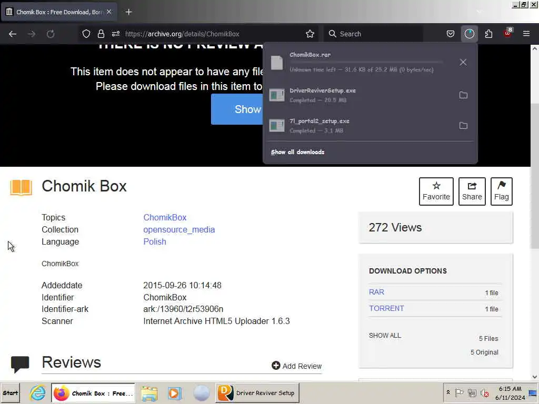This screenshot has height=404, width=539.
Task: Click the browser forward arrow
Action: (x=32, y=34)
